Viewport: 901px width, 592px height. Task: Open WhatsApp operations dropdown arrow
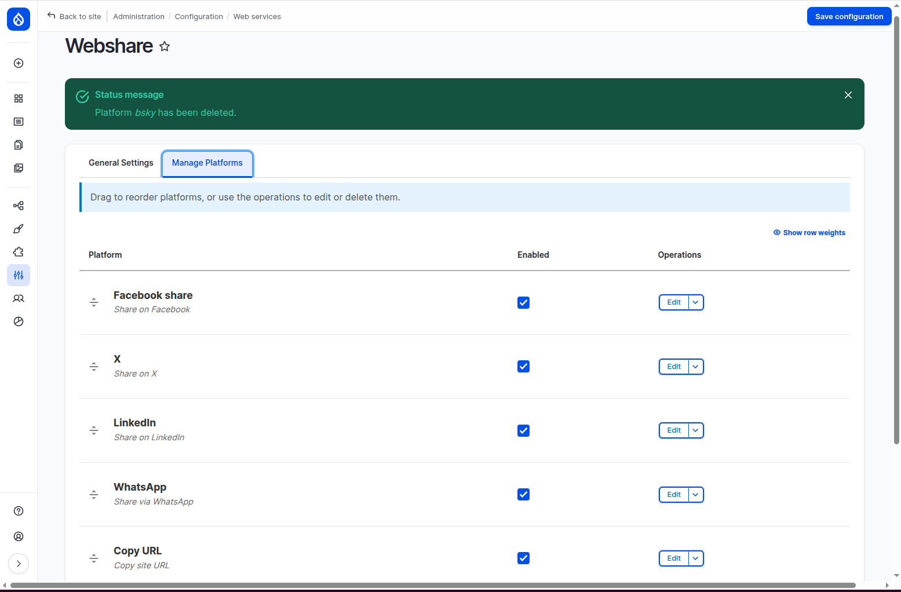click(696, 495)
